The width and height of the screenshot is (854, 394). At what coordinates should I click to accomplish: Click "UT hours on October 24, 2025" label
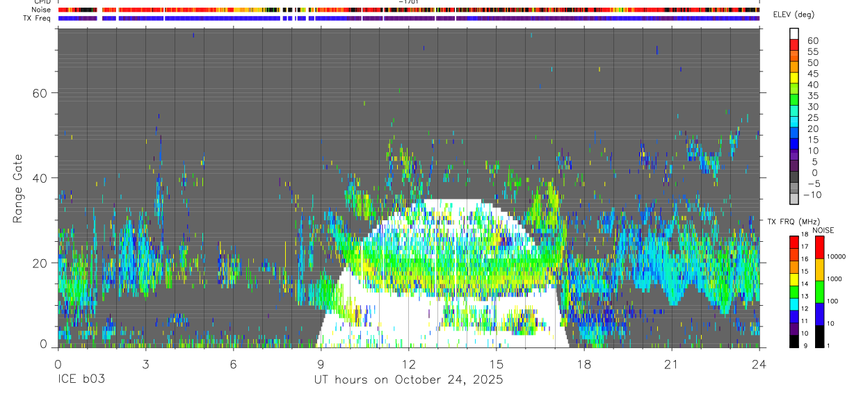tap(408, 380)
